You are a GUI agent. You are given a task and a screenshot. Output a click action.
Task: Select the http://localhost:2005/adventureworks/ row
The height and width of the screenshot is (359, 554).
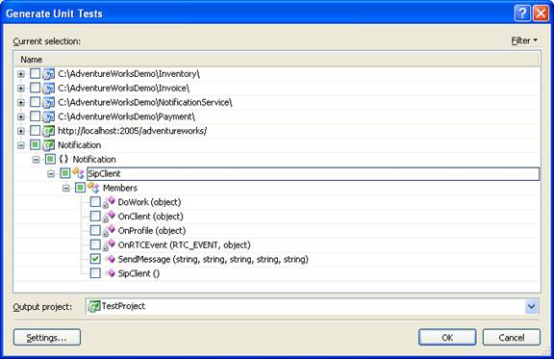(x=132, y=131)
